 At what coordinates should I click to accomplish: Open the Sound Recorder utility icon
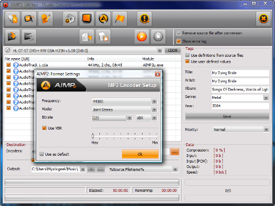[x=29, y=19]
